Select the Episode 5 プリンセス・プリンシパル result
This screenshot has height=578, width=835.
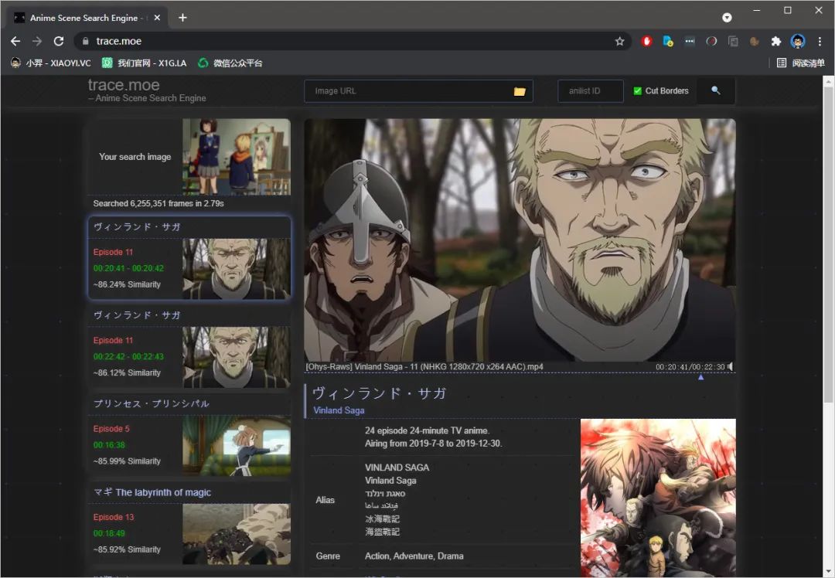click(189, 438)
